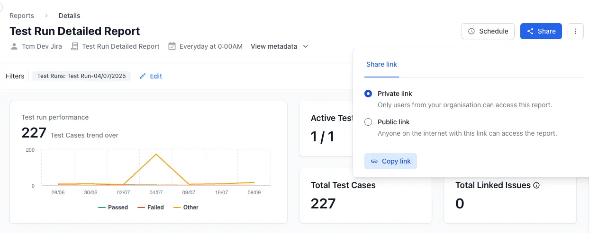Toggle the Passed series in chart legend
This screenshot has height=233, width=589.
pyautogui.click(x=113, y=207)
